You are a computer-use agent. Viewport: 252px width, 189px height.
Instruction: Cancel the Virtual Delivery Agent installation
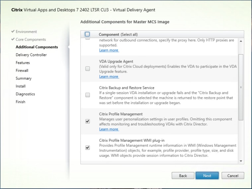pyautogui.click(x=233, y=176)
